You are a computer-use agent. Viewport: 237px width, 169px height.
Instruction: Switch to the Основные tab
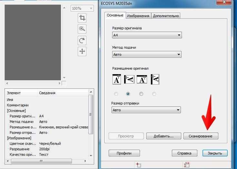coord(115,15)
